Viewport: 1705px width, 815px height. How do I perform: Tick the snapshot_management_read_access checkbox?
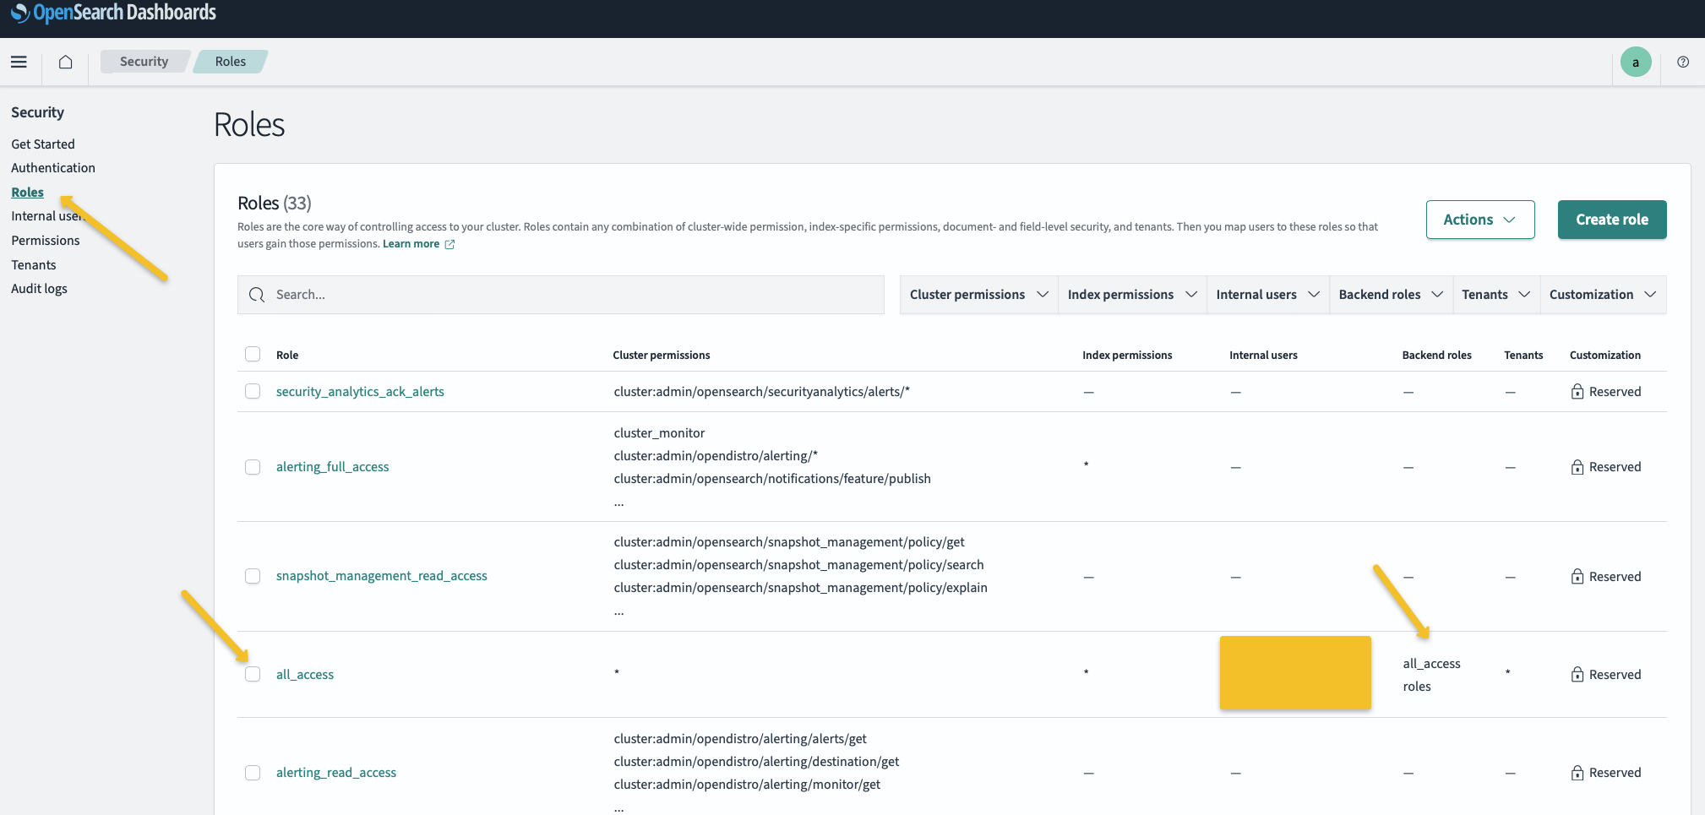253,576
